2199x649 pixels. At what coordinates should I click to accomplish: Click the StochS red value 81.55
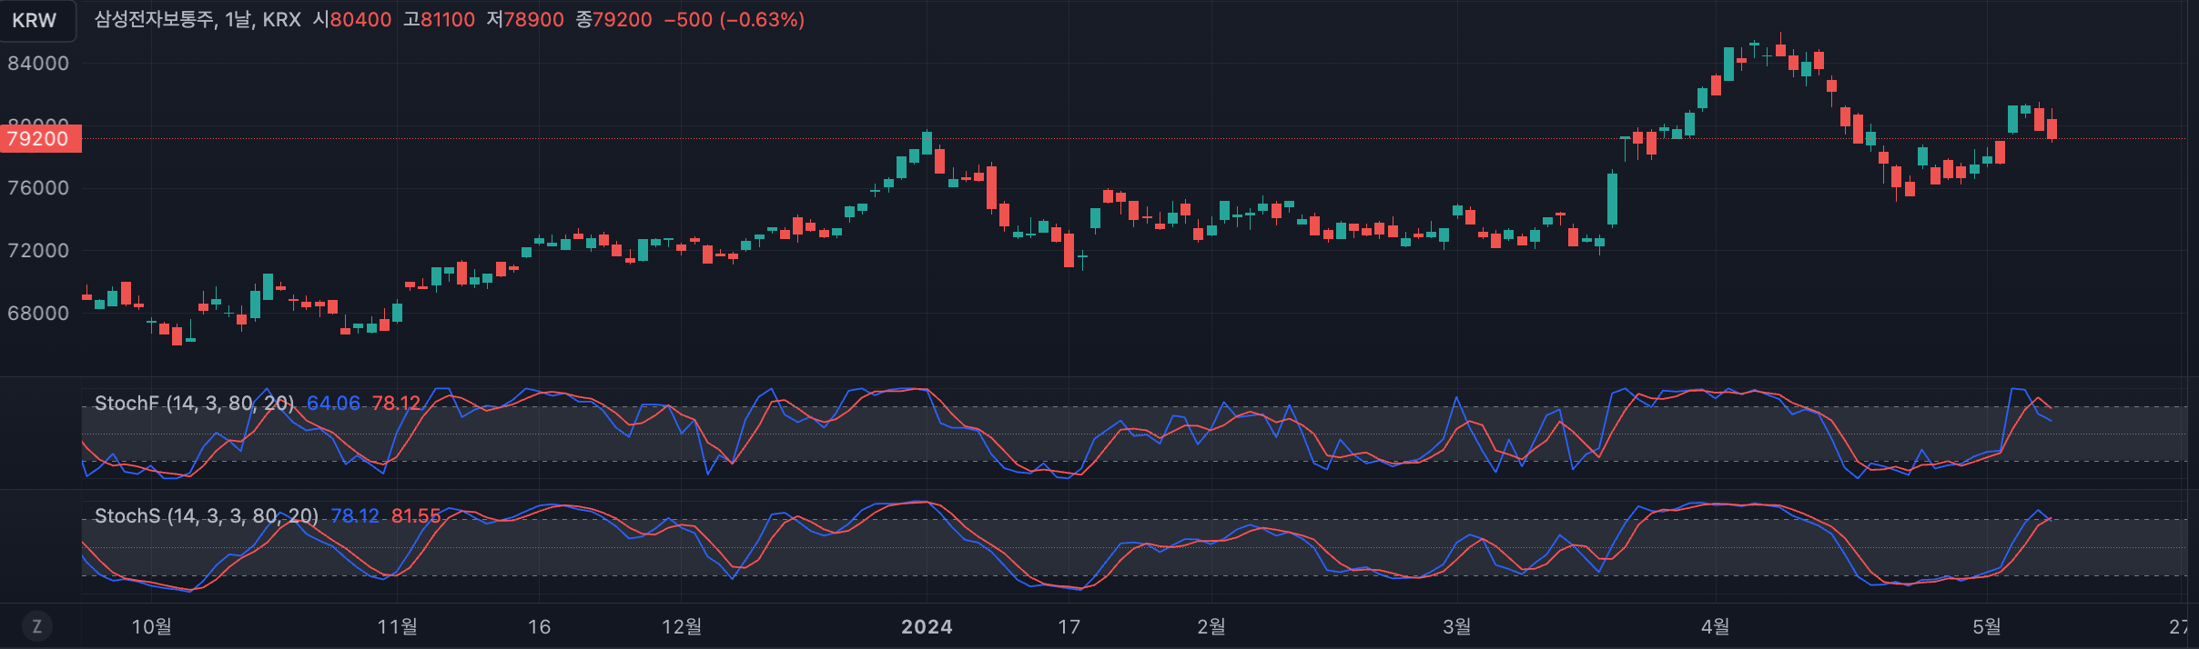click(416, 516)
